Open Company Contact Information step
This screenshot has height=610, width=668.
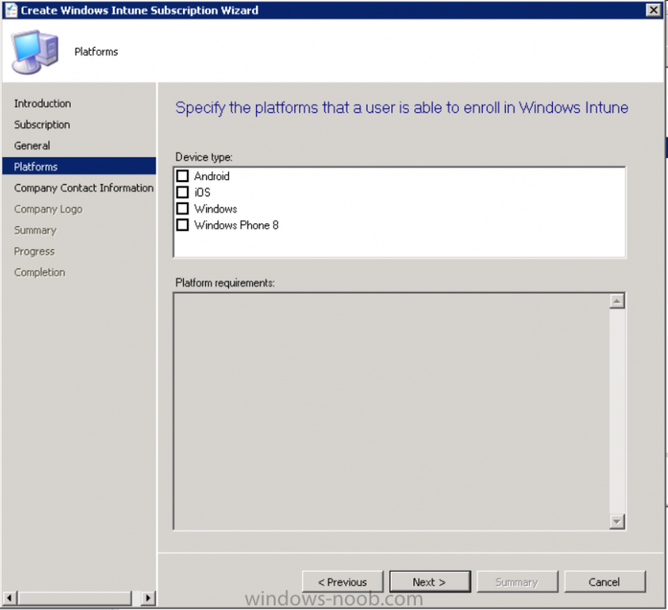83,187
